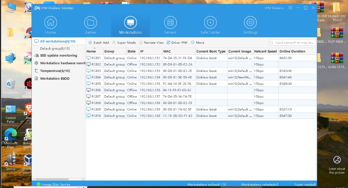Open the Safe Center shield icon

(x=210, y=26)
